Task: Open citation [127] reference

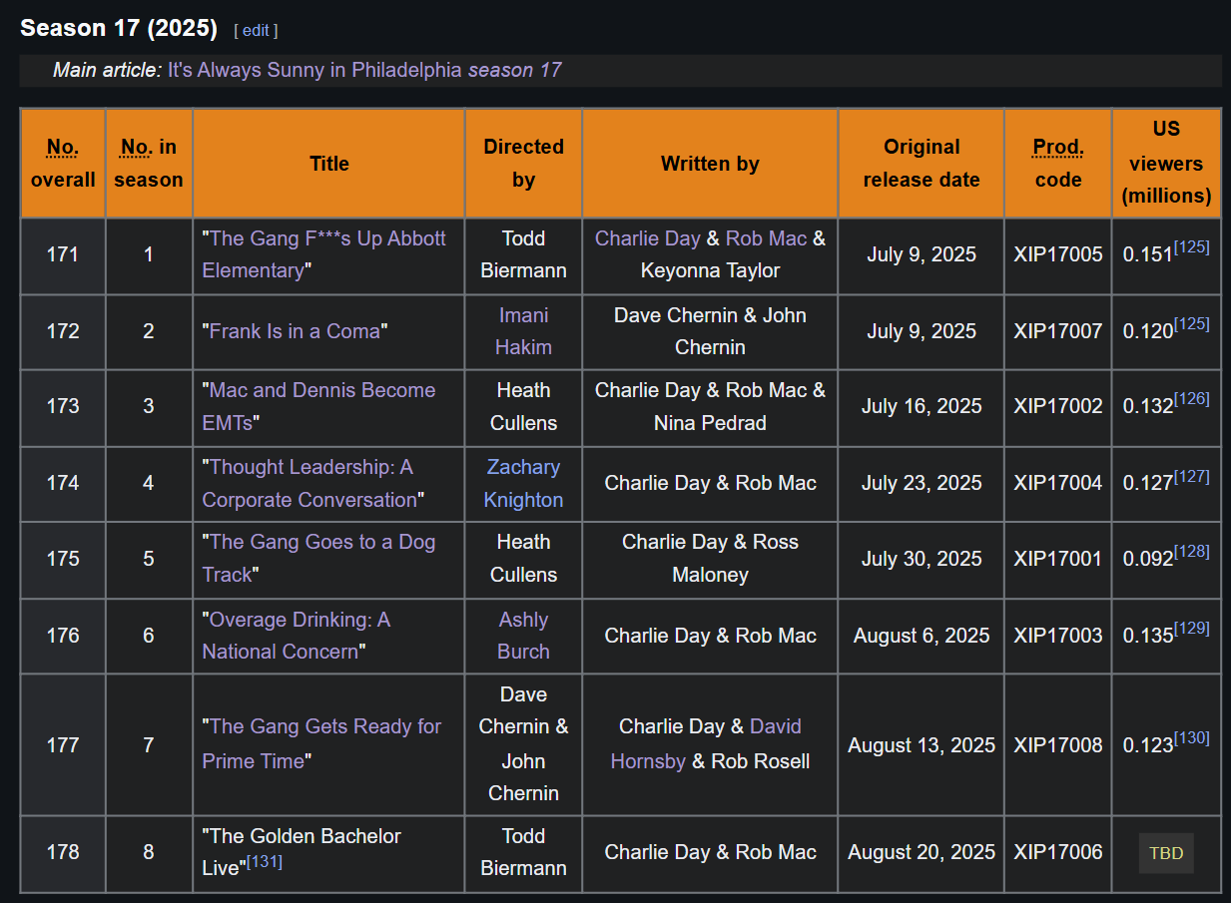Action: pyautogui.click(x=1192, y=476)
